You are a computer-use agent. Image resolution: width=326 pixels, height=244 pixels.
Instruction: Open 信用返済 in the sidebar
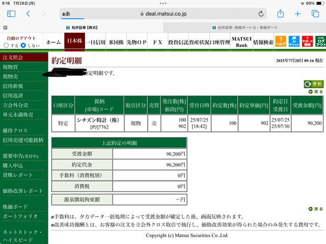(13, 96)
